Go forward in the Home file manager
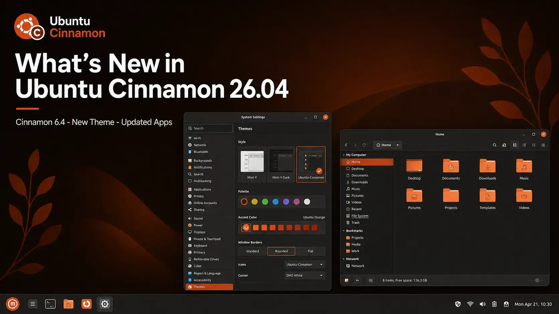Screen dimensions: 559x314 click(355, 145)
